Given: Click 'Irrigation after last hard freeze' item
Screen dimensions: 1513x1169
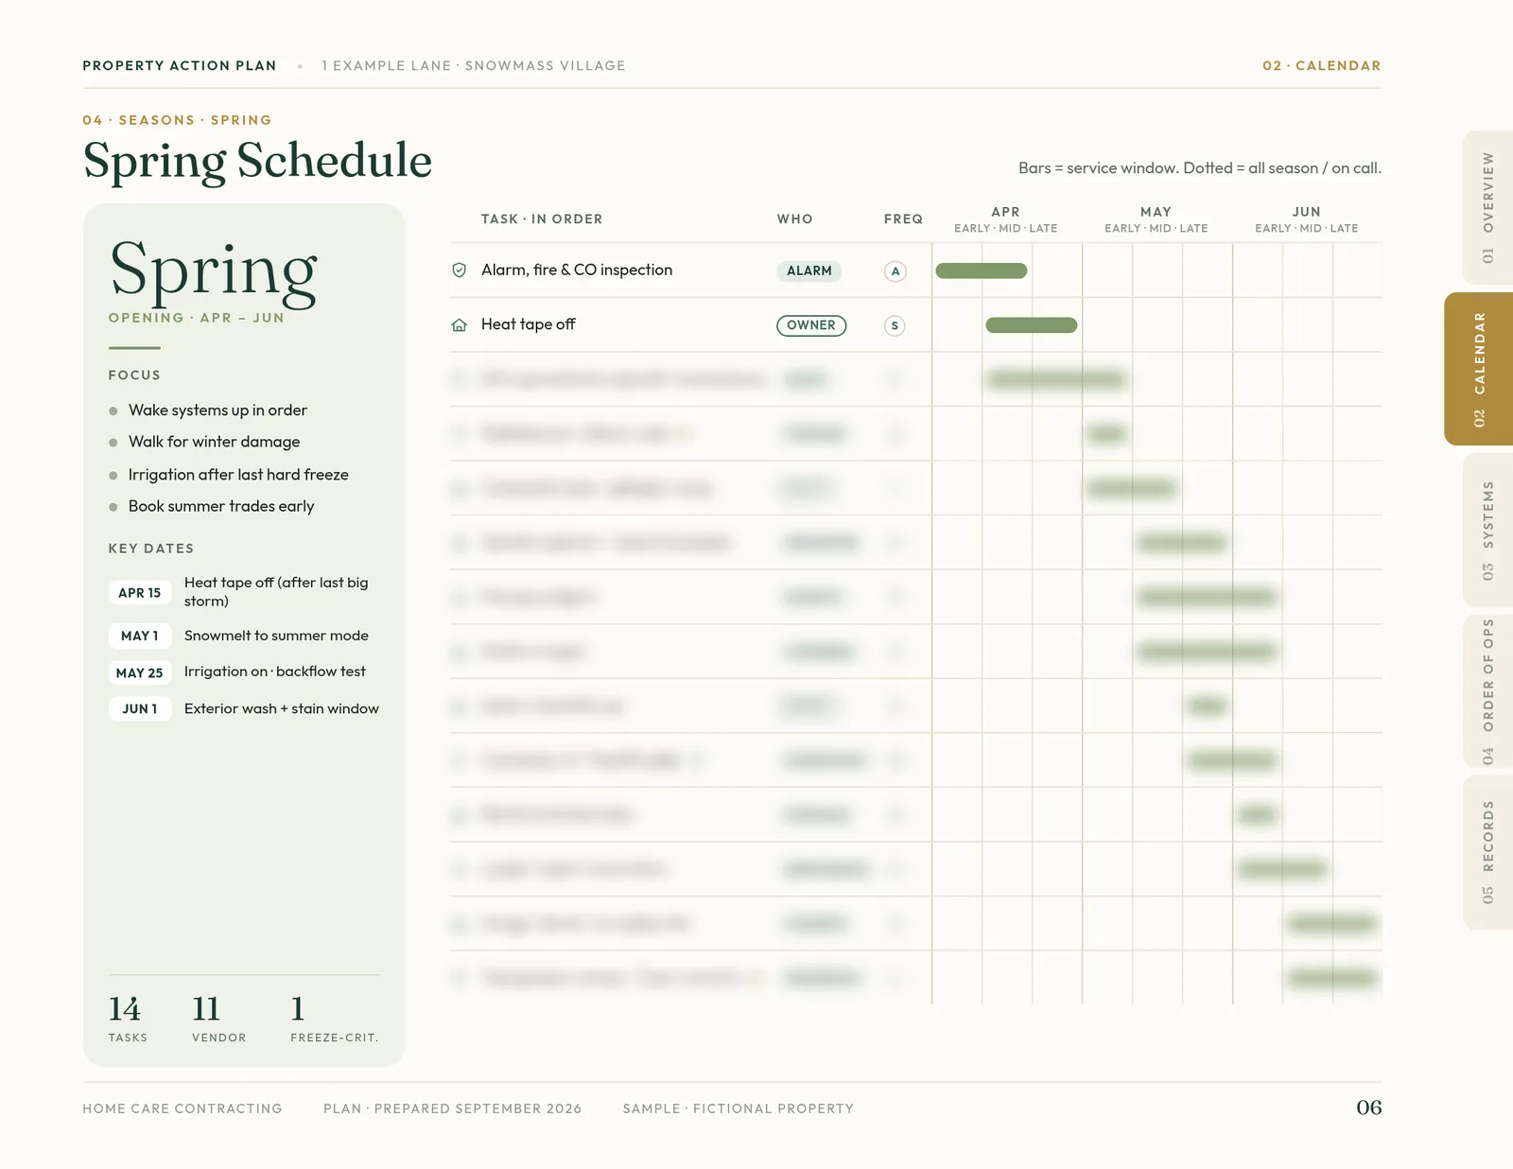Looking at the screenshot, I should 238,475.
